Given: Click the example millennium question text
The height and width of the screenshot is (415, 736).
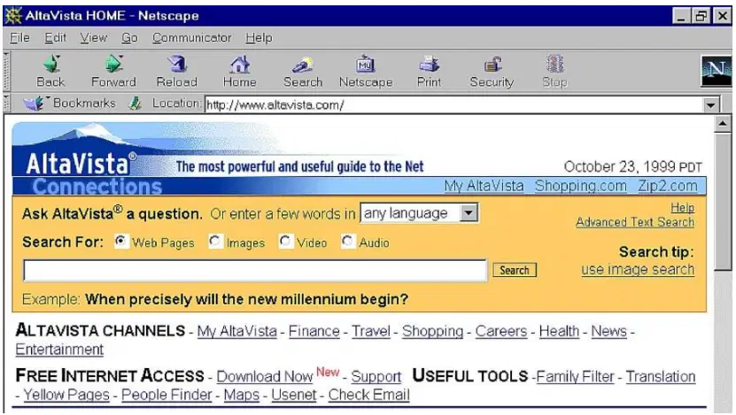Looking at the screenshot, I should pyautogui.click(x=247, y=299).
